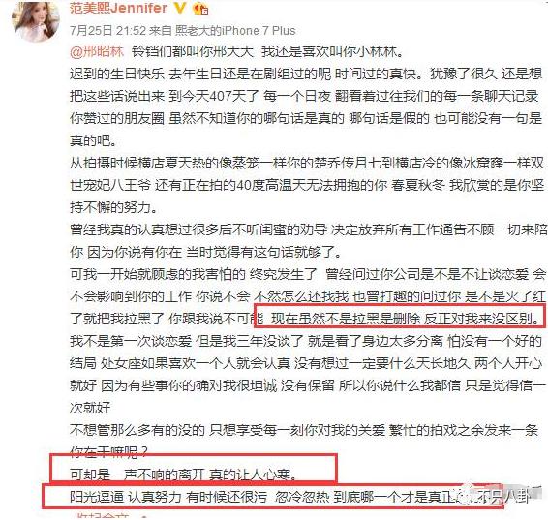Click the line starting with 从拍摄时候横店夏天
The image size is (548, 520).
tap(307, 164)
